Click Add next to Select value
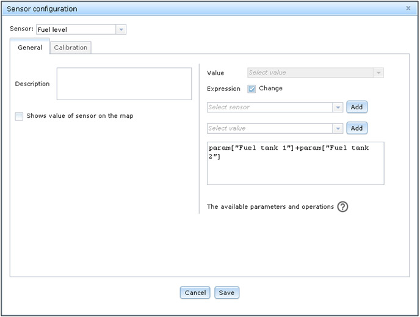Screen dimensions: 420x317 pos(357,128)
